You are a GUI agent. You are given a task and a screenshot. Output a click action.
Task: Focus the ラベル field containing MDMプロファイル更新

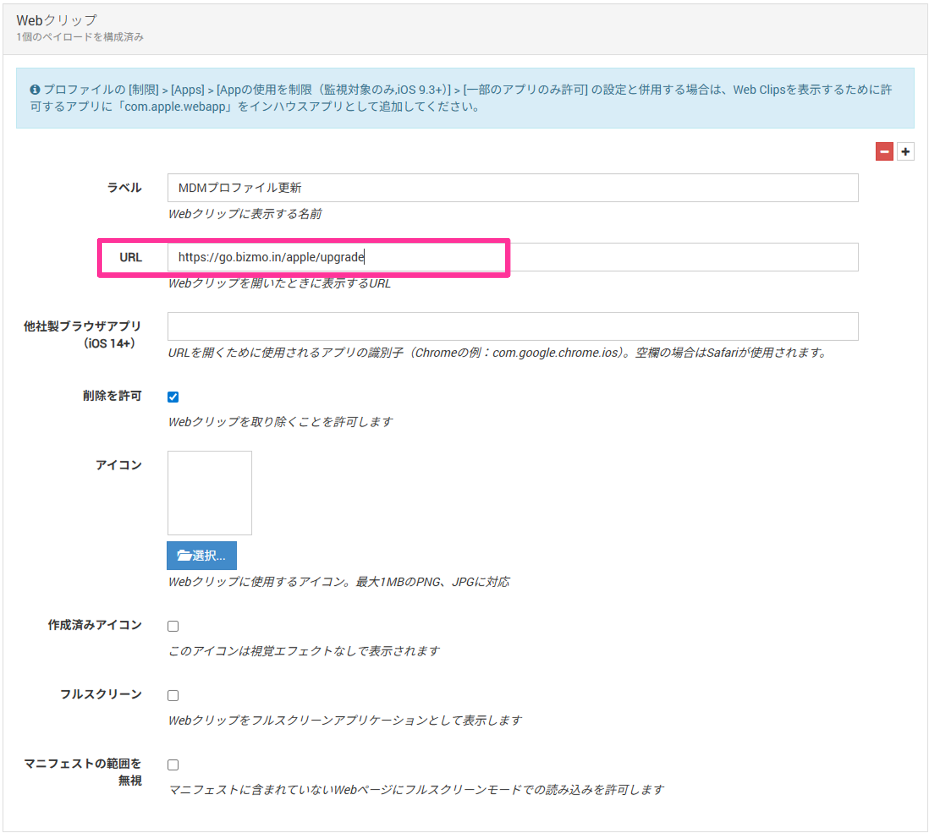click(x=512, y=188)
